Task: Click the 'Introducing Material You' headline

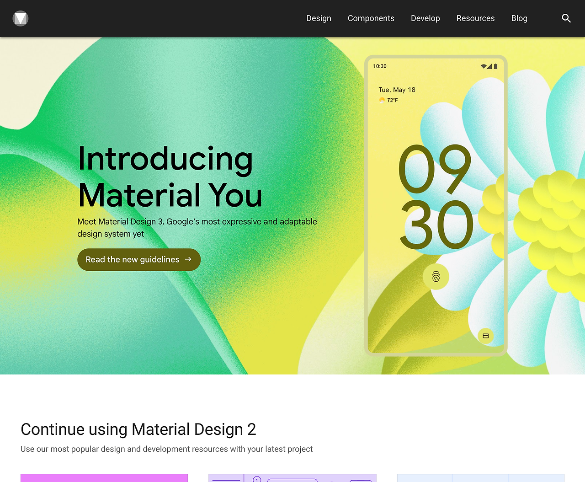Action: [170, 177]
